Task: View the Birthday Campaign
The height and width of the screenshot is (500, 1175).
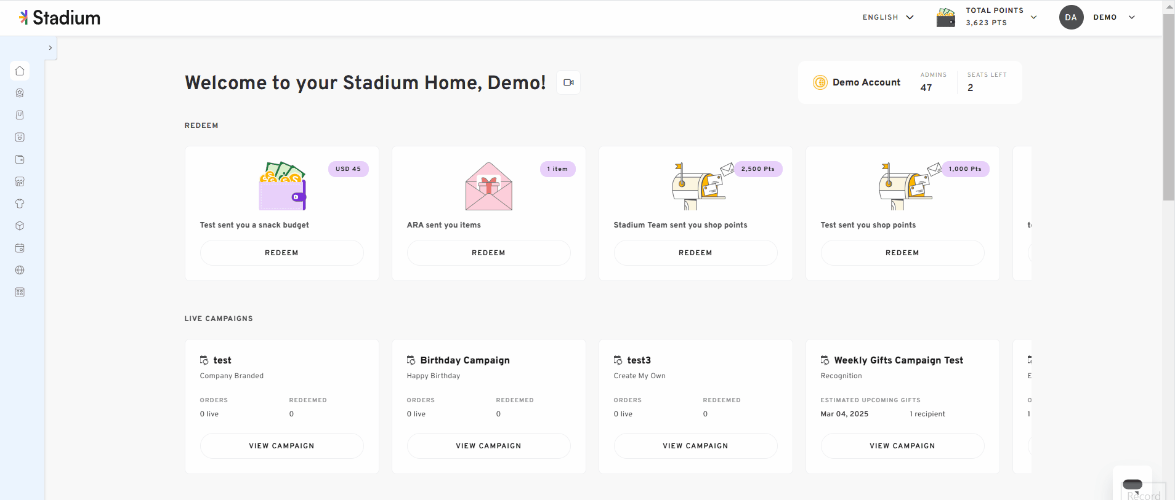Action: (x=488, y=446)
